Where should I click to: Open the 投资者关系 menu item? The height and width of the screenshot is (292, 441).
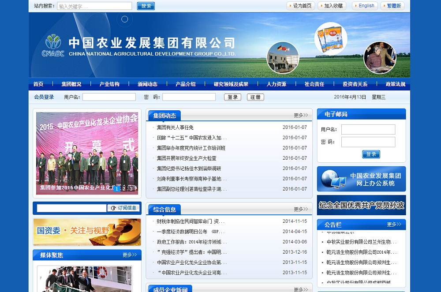355,84
